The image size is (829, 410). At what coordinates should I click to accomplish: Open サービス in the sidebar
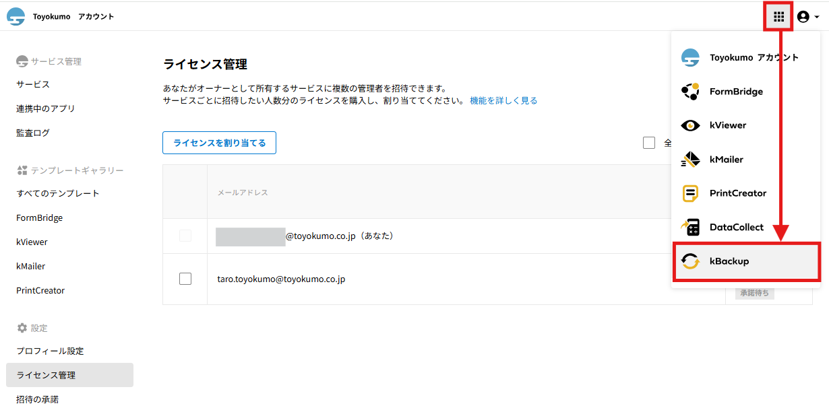click(x=33, y=84)
